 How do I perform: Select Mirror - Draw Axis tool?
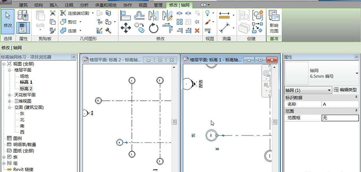coord(167,16)
